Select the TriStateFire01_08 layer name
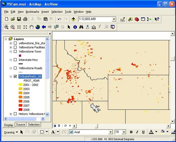 [x=30, y=76]
